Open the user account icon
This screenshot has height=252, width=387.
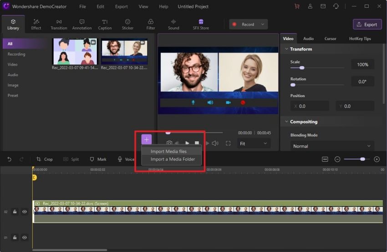pos(310,6)
